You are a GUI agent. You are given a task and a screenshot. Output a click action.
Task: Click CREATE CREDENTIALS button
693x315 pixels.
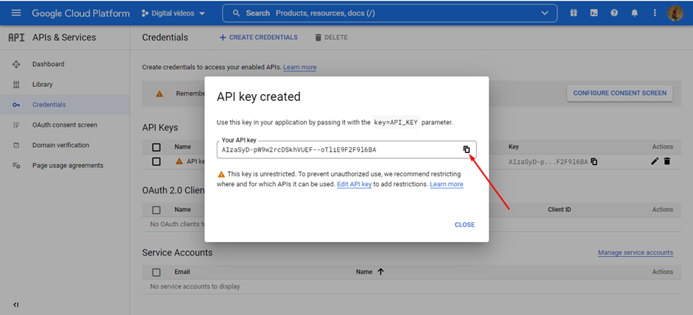click(259, 38)
